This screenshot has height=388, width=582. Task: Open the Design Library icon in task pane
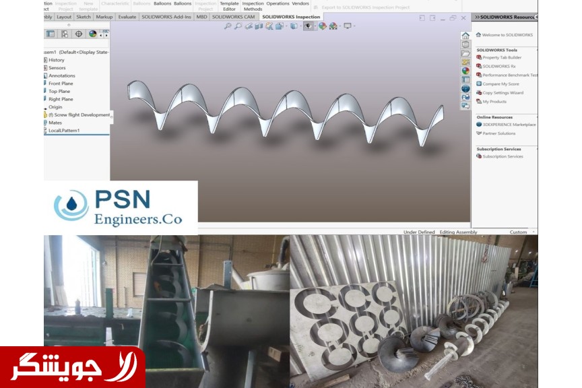point(465,44)
